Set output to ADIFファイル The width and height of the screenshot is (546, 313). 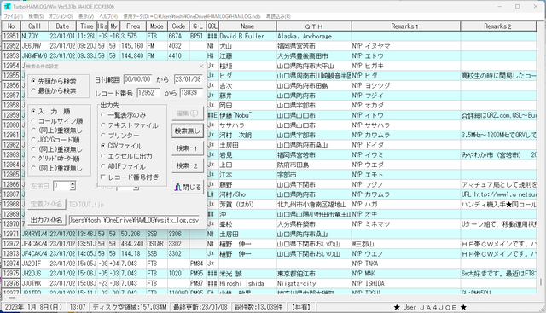click(x=123, y=166)
